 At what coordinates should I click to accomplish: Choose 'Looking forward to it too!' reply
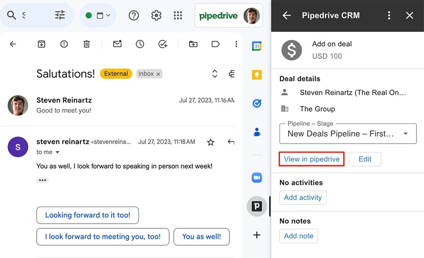tap(88, 215)
